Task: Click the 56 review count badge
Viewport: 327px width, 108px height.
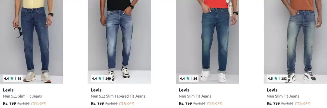Action: [x=195, y=79]
